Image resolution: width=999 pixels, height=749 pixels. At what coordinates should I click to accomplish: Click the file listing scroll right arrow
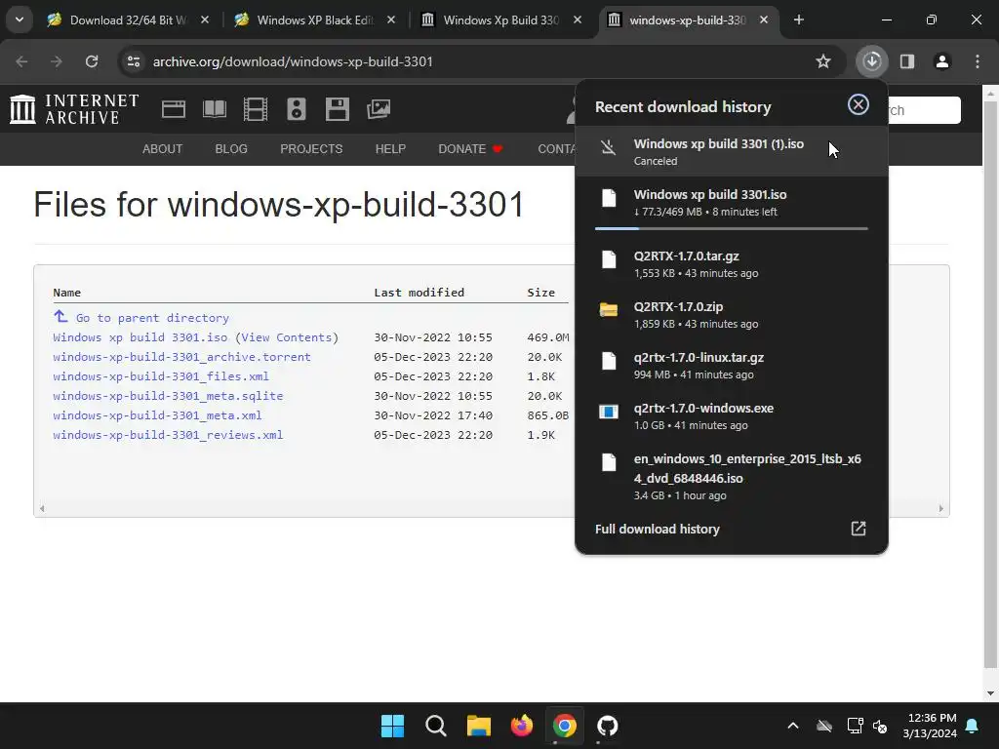[x=941, y=508]
